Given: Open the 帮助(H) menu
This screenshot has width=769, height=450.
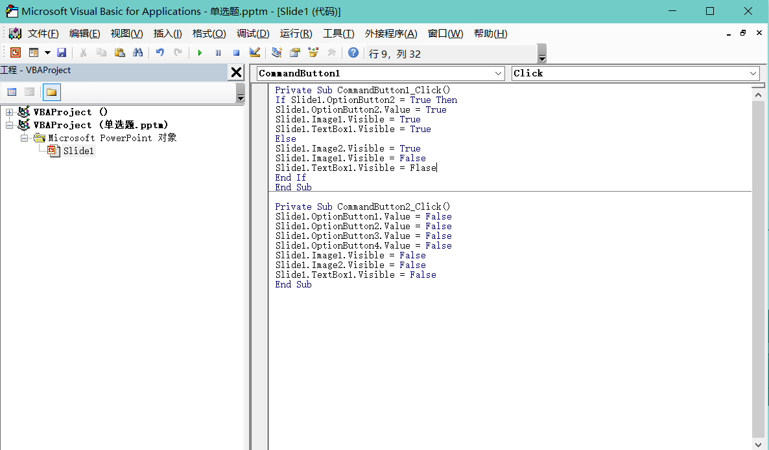Looking at the screenshot, I should click(490, 33).
